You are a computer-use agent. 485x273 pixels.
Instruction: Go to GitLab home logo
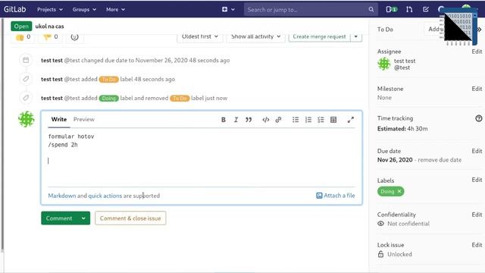coord(15,9)
